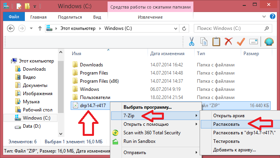Click the Copy icon in toolbar
This screenshot has width=280, height=158.
(204, 41)
